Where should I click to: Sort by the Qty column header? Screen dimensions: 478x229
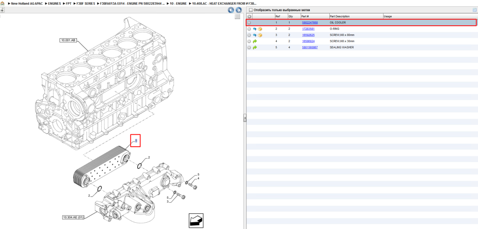click(294, 16)
